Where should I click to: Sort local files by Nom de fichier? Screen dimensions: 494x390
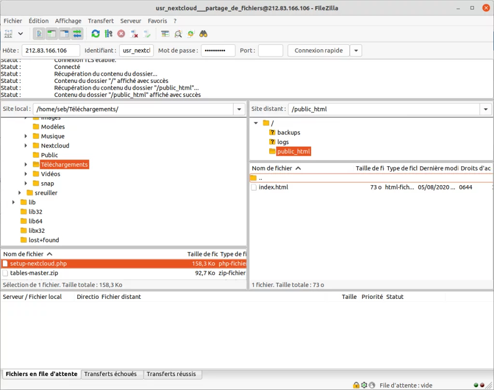[27, 254]
